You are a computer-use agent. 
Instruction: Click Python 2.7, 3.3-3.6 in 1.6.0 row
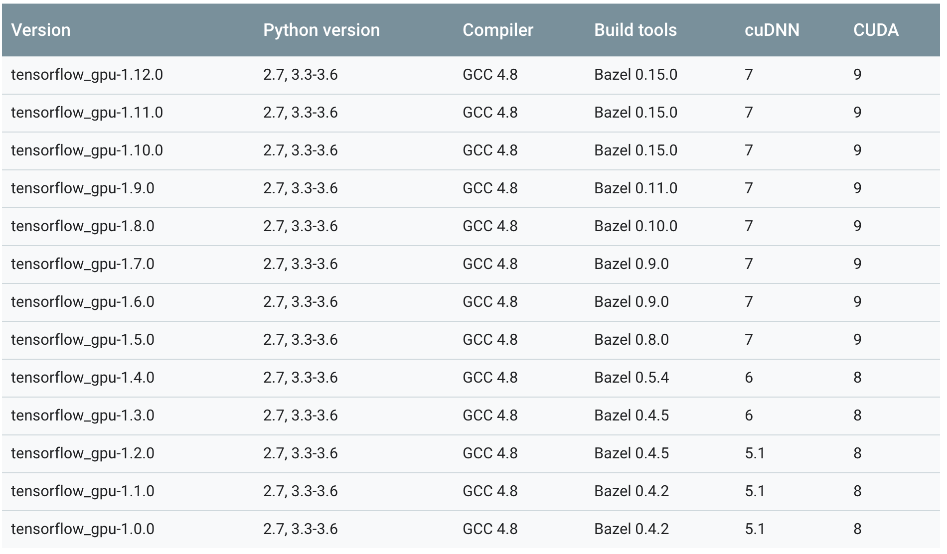pos(301,302)
